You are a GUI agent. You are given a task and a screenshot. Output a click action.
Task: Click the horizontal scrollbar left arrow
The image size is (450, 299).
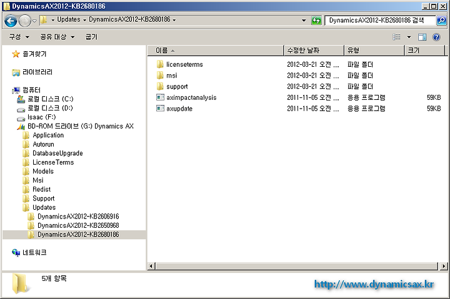[151, 267]
